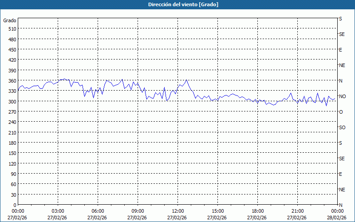Select the NO compass label on the right axis
Viewport: 355px width, 222px height.
click(x=342, y=96)
